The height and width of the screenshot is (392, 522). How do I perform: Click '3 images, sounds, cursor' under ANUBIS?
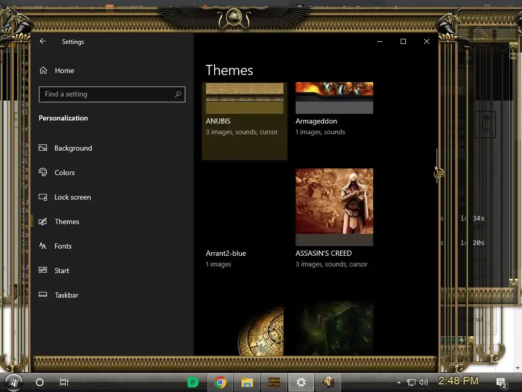click(242, 132)
